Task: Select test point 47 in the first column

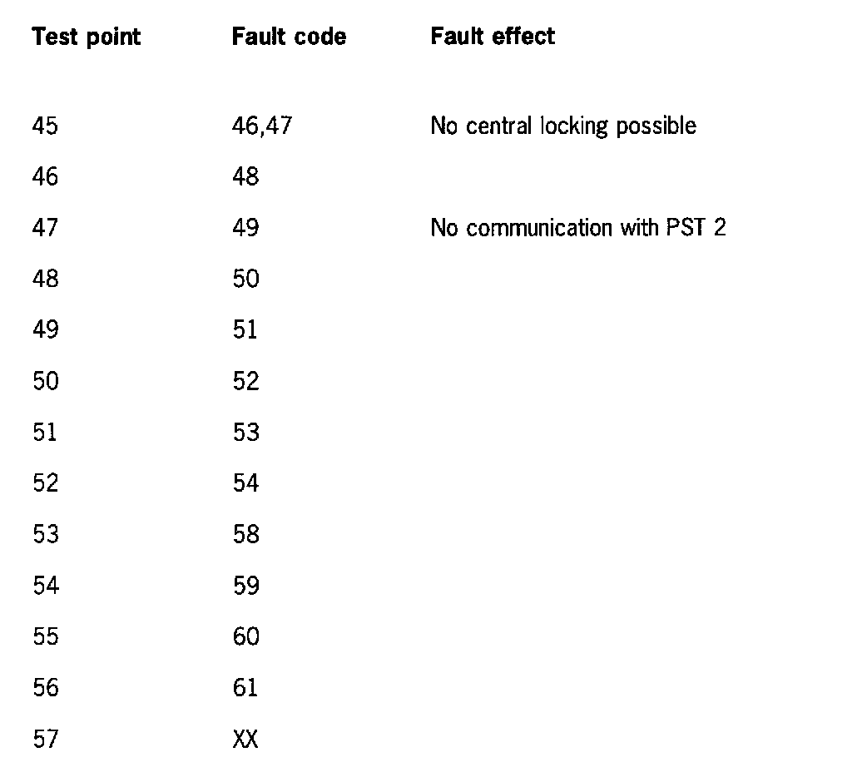Action: pyautogui.click(x=46, y=228)
